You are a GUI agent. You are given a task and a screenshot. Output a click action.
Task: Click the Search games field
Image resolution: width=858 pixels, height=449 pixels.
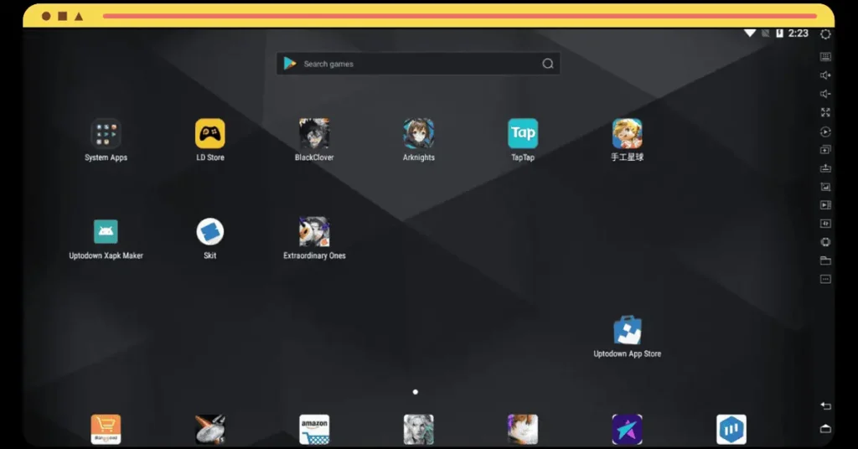click(418, 64)
